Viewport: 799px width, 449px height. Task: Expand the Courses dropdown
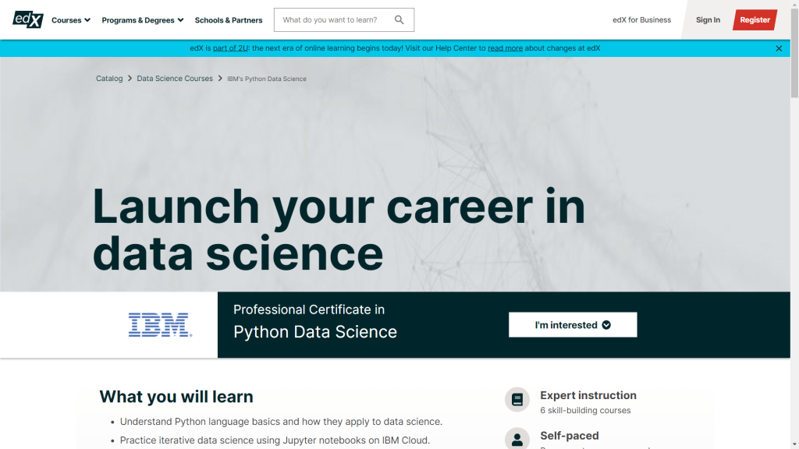69,19
